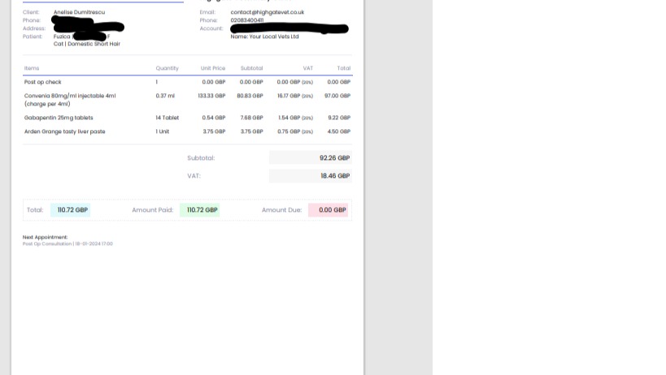Viewport: 666px width, 375px height.
Task: Click invoice VAT value 18.46 GBP
Action: tap(335, 176)
